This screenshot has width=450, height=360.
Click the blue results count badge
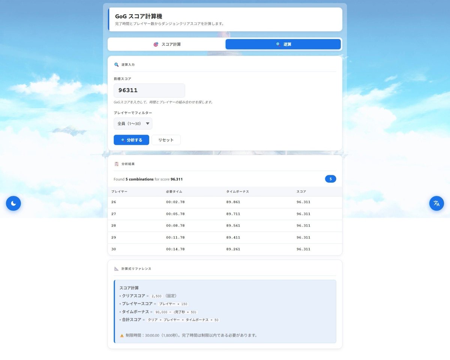pos(330,179)
